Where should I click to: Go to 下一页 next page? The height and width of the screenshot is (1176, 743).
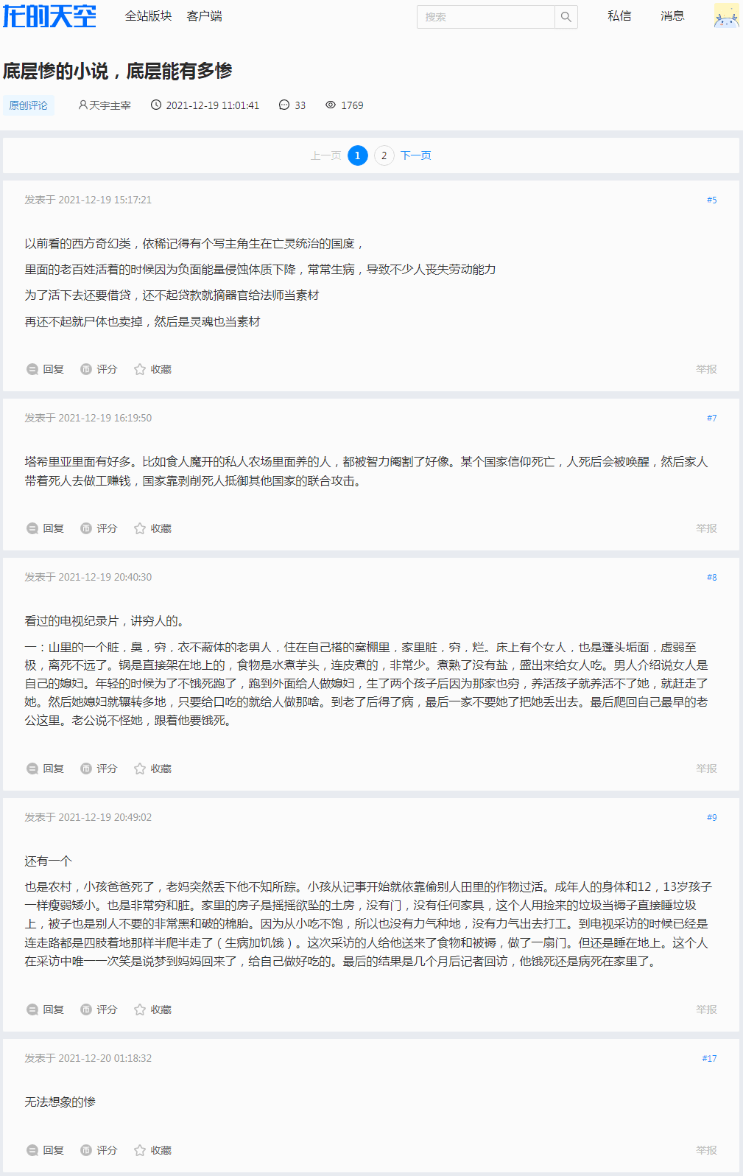pyautogui.click(x=416, y=155)
